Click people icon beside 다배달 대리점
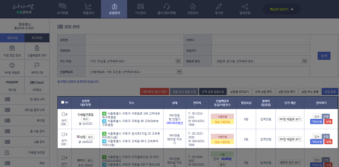This screenshot has width=339, height=167. (x=7, y=152)
